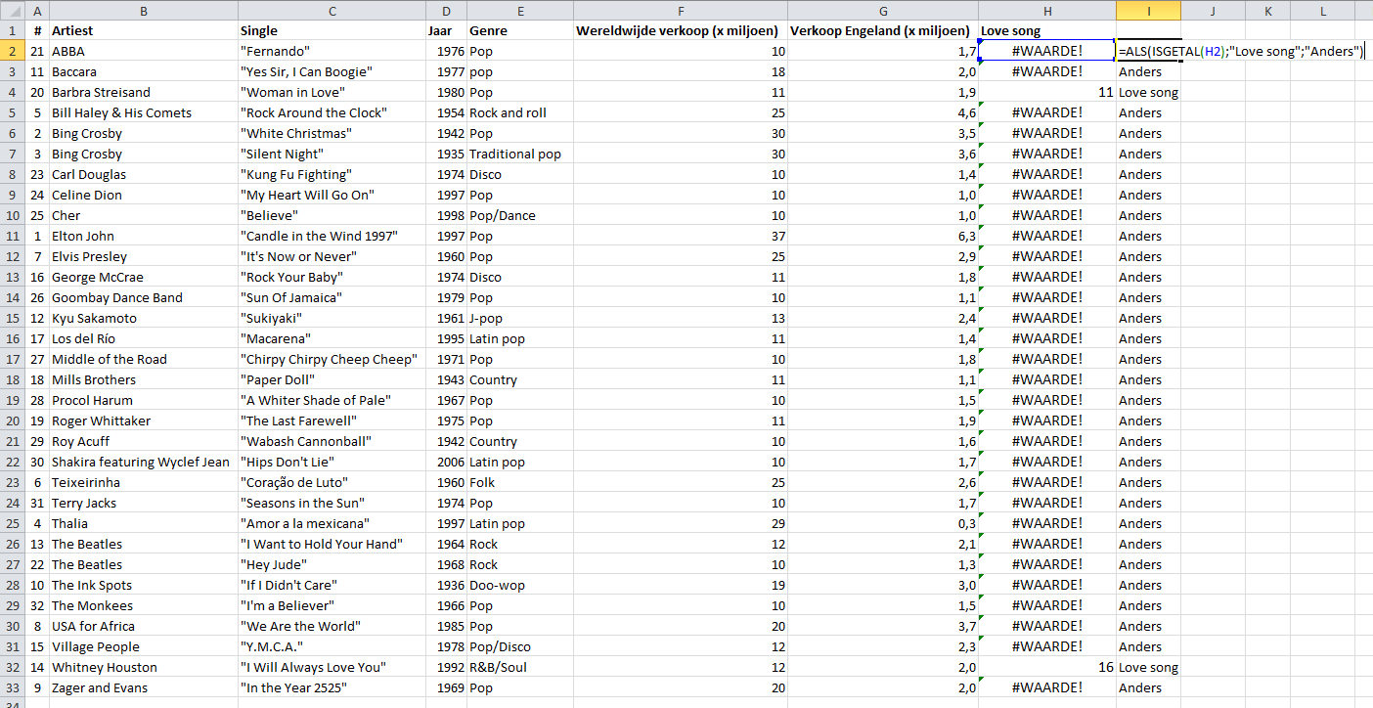
Task: Click the "My Heart Will Go On" cell
Action: [x=332, y=195]
